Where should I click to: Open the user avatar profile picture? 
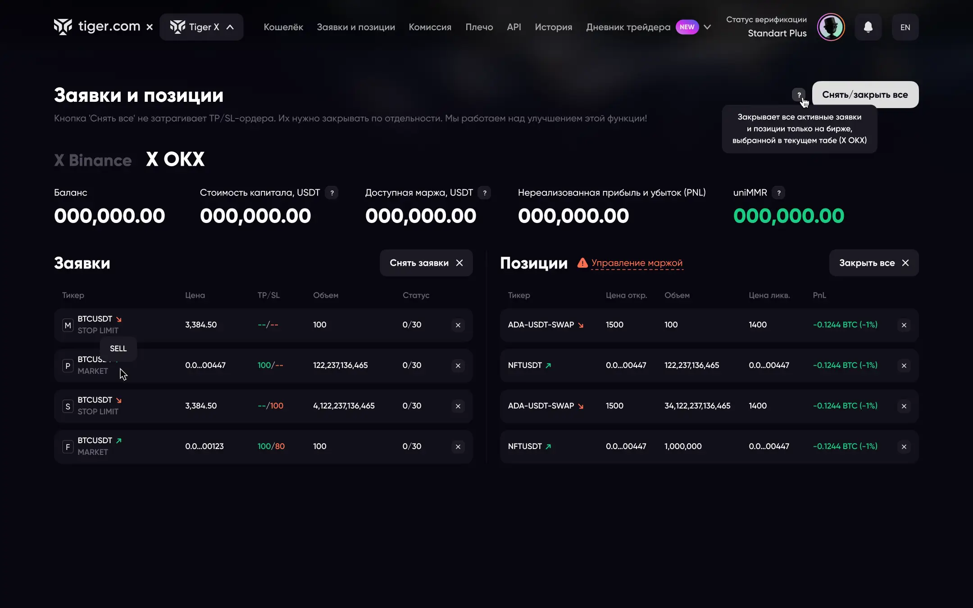831,27
